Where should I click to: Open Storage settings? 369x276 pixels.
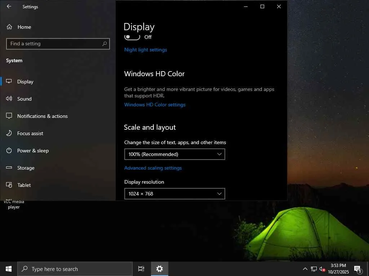point(58,168)
